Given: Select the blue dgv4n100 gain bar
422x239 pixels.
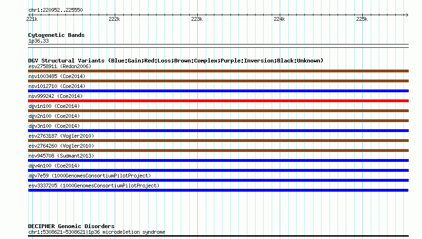Looking at the screenshot, I should [218, 170].
